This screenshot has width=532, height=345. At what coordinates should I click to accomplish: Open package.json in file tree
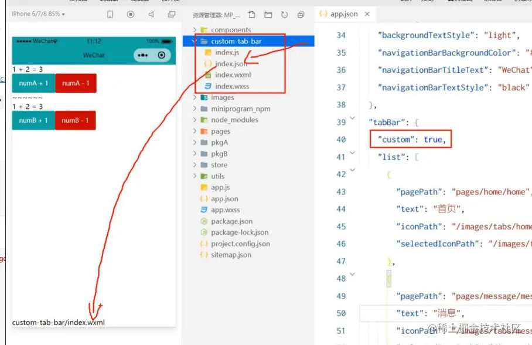(x=231, y=221)
